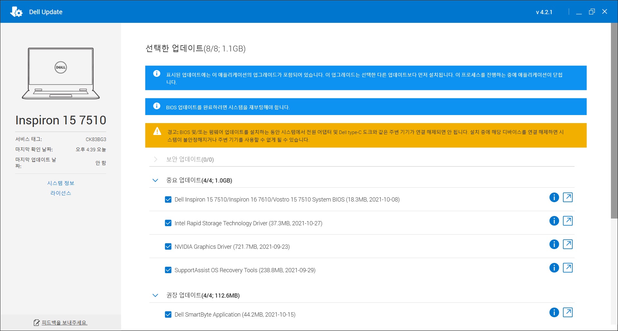Open external link for System BIOS update

(568, 197)
